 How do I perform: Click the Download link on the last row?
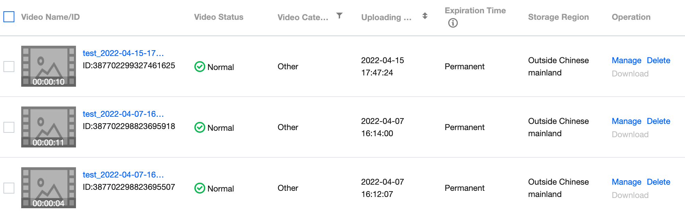pyautogui.click(x=630, y=195)
